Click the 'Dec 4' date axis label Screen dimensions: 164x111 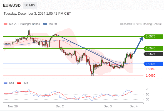(x=134, y=106)
